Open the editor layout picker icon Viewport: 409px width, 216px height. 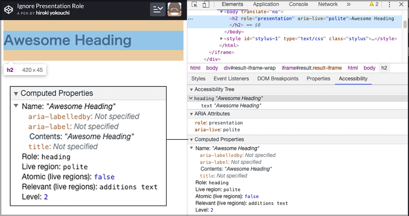coord(157,9)
